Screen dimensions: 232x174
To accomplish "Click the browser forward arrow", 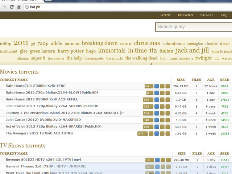I will [4, 7].
